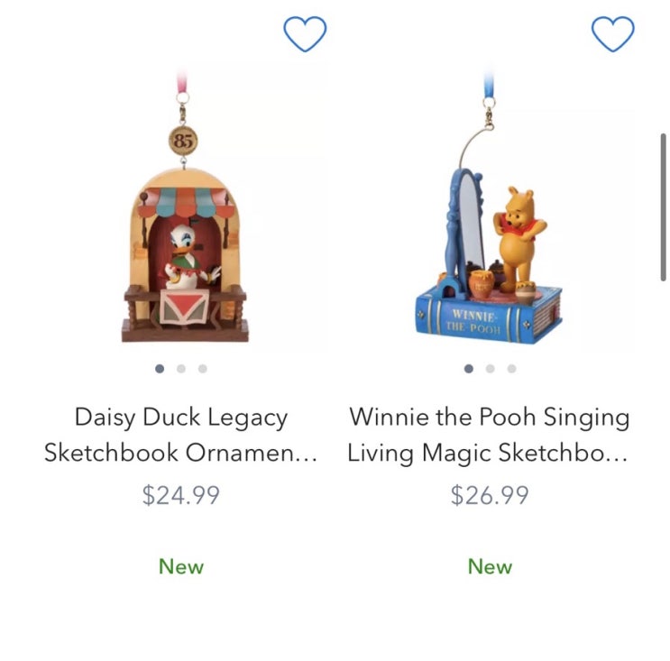This screenshot has height=661, width=670.
Task: Click the 85 medallion on Daisy Duck ornament
Action: [183, 141]
